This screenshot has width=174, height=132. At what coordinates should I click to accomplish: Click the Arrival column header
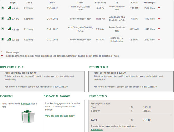click(x=134, y=3)
